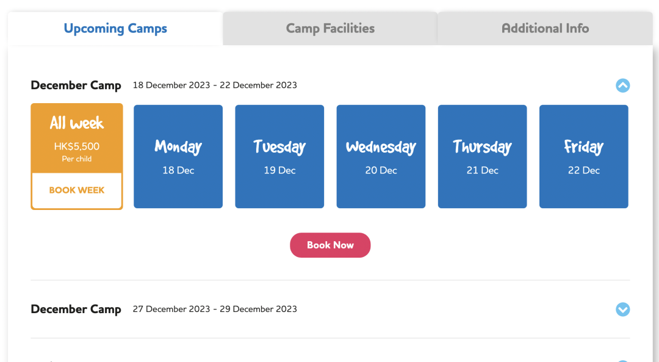This screenshot has width=659, height=362.
Task: Switch to the Camp Facilities tab
Action: [x=330, y=28]
